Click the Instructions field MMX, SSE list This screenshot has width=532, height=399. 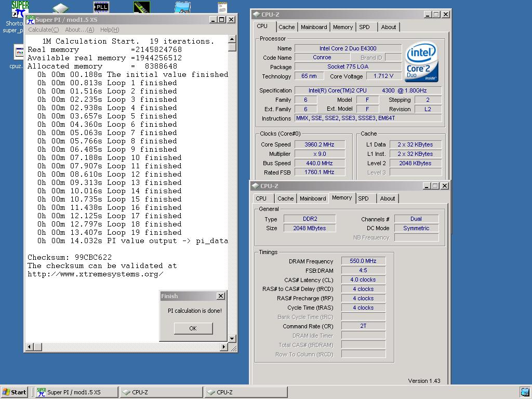(368, 118)
